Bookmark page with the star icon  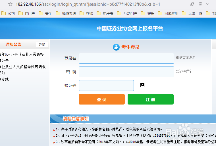10,4
